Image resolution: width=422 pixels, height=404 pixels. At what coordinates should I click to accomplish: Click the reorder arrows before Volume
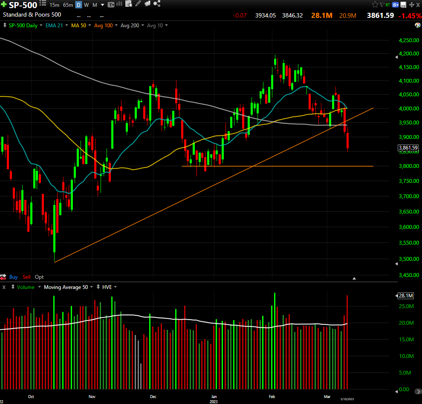click(13, 287)
